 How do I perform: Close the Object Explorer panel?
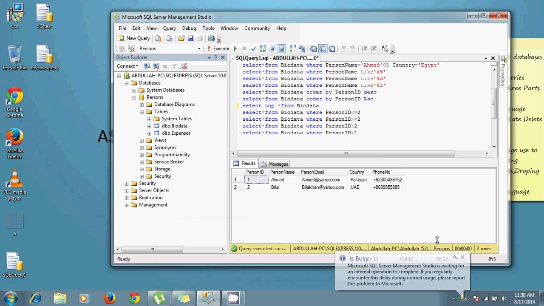click(x=222, y=57)
